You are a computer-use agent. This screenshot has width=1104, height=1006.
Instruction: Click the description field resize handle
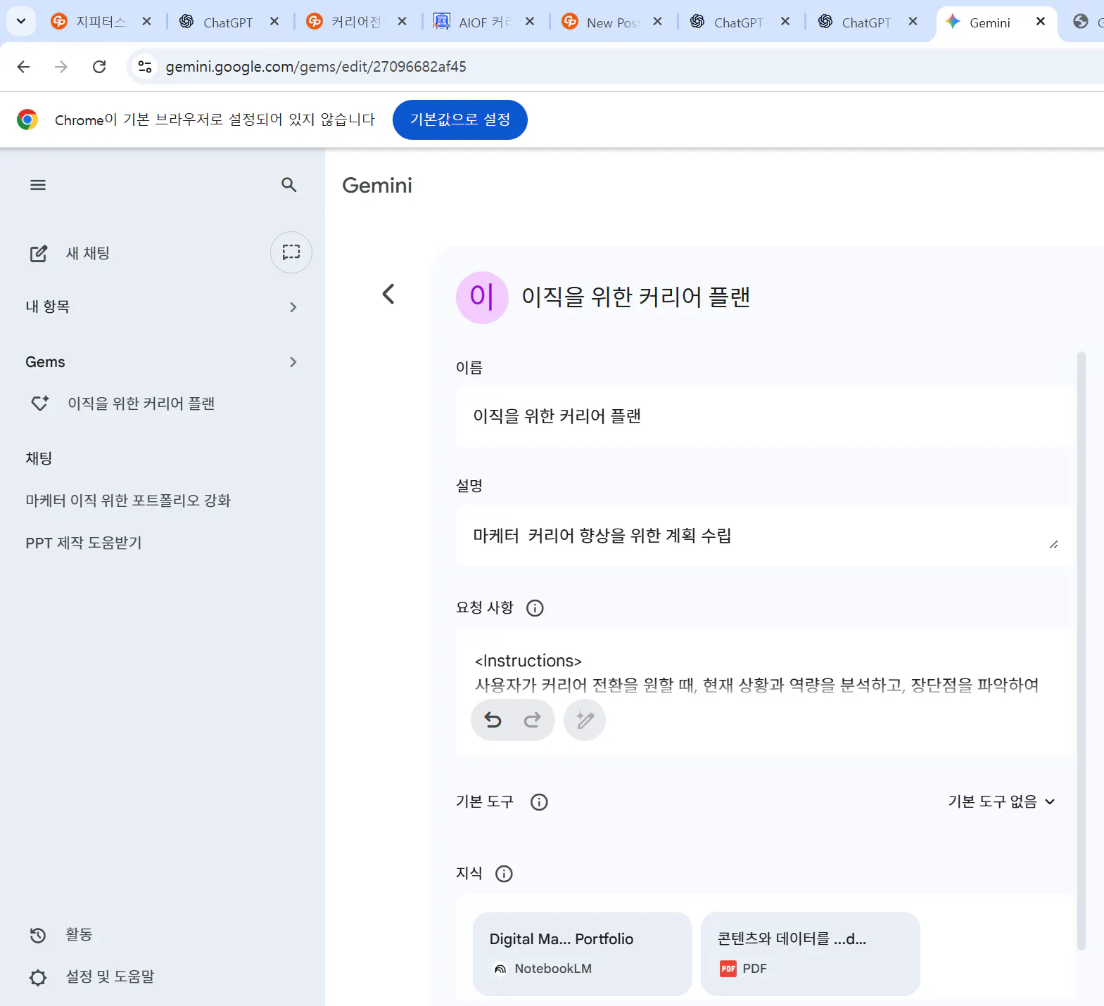pyautogui.click(x=1054, y=544)
